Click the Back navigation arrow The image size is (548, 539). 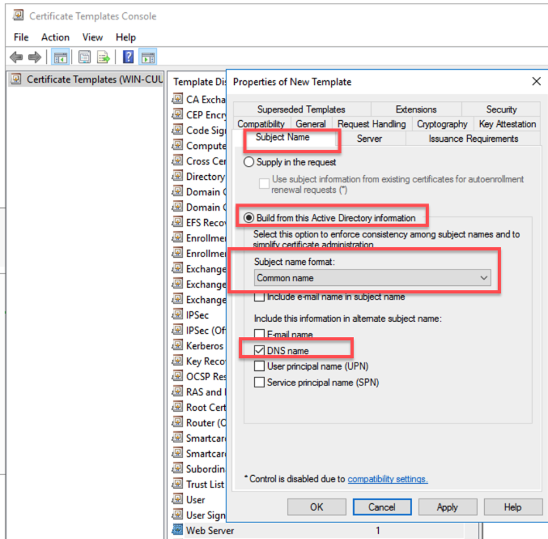[16, 56]
